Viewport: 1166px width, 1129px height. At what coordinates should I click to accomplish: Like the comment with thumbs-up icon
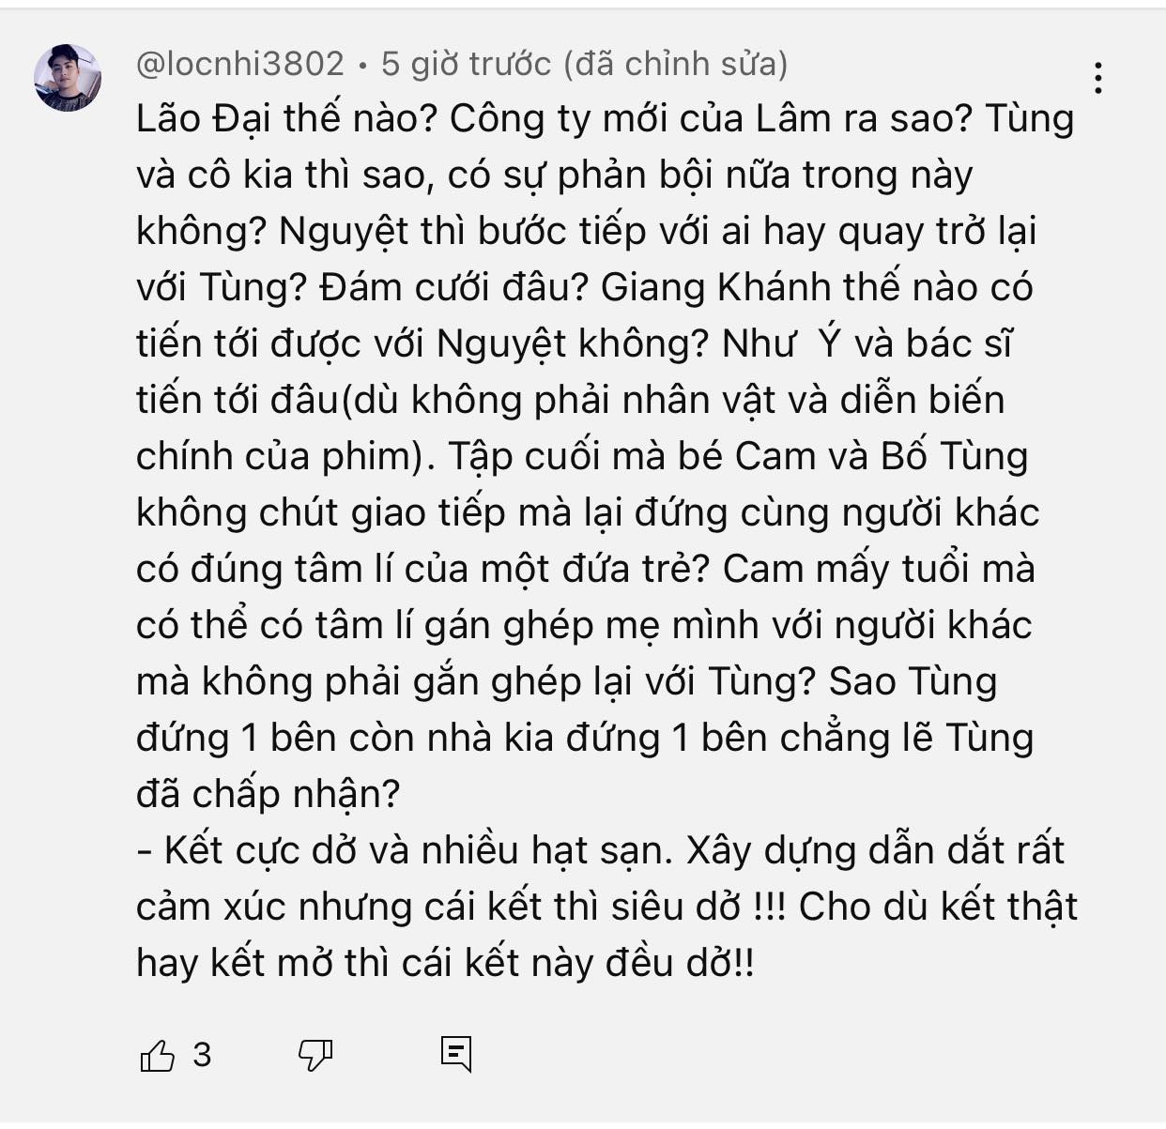pyautogui.click(x=157, y=1056)
